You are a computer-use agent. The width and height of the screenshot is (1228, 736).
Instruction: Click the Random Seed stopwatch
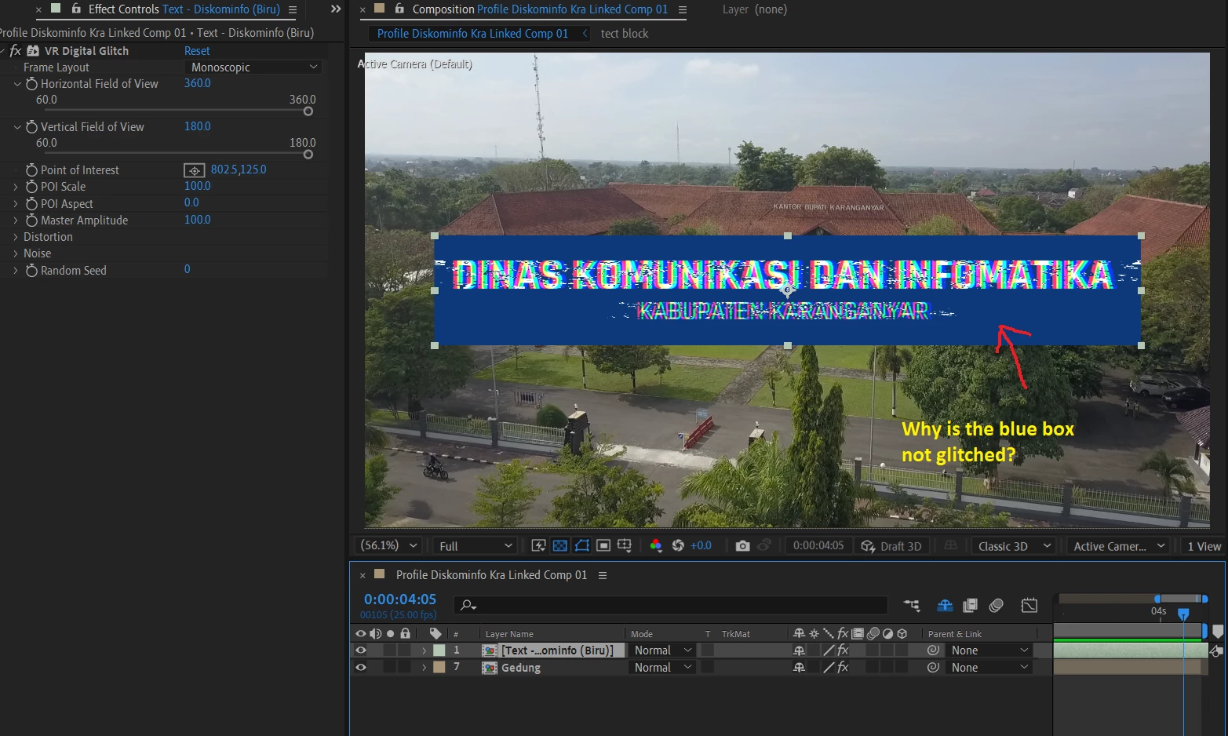31,271
